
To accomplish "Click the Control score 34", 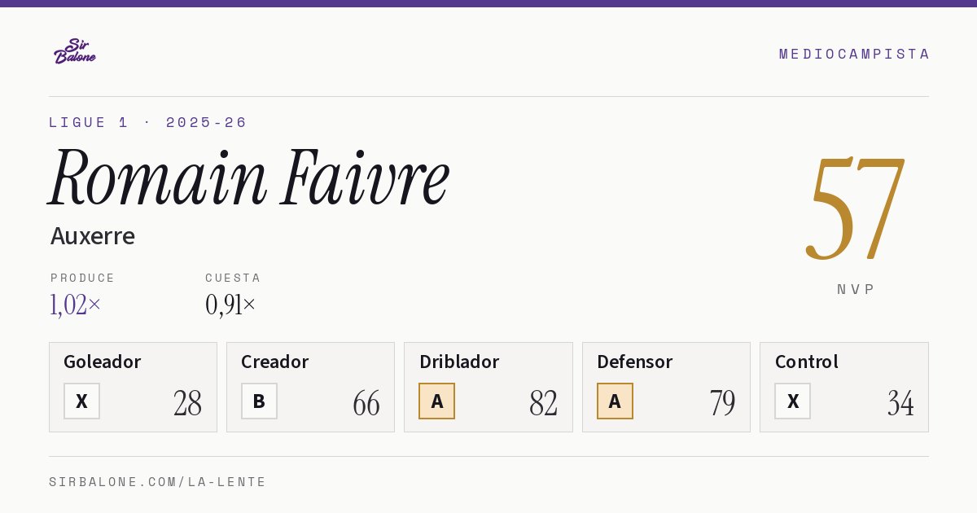I will click(x=900, y=403).
